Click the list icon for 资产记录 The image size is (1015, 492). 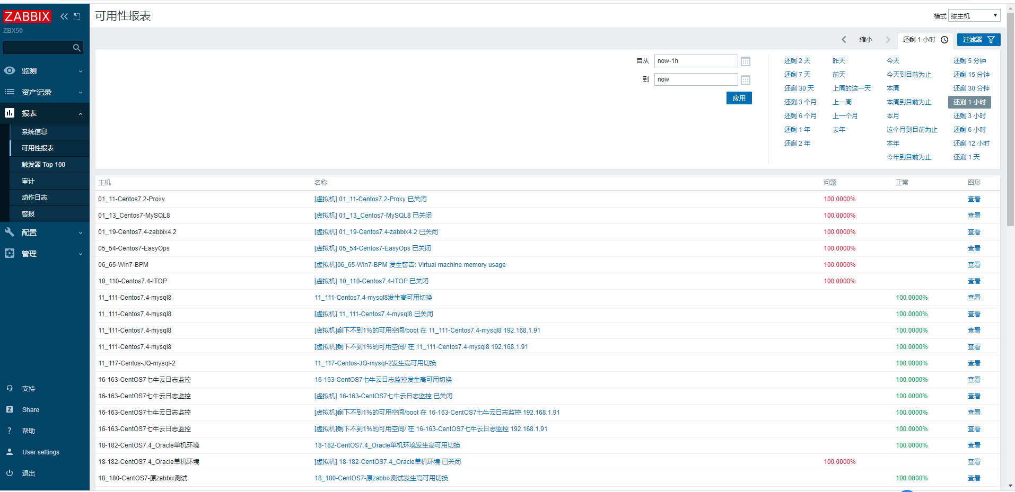coord(10,92)
